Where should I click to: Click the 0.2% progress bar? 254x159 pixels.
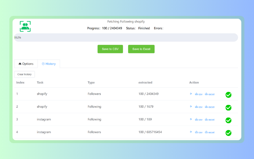pos(126,37)
